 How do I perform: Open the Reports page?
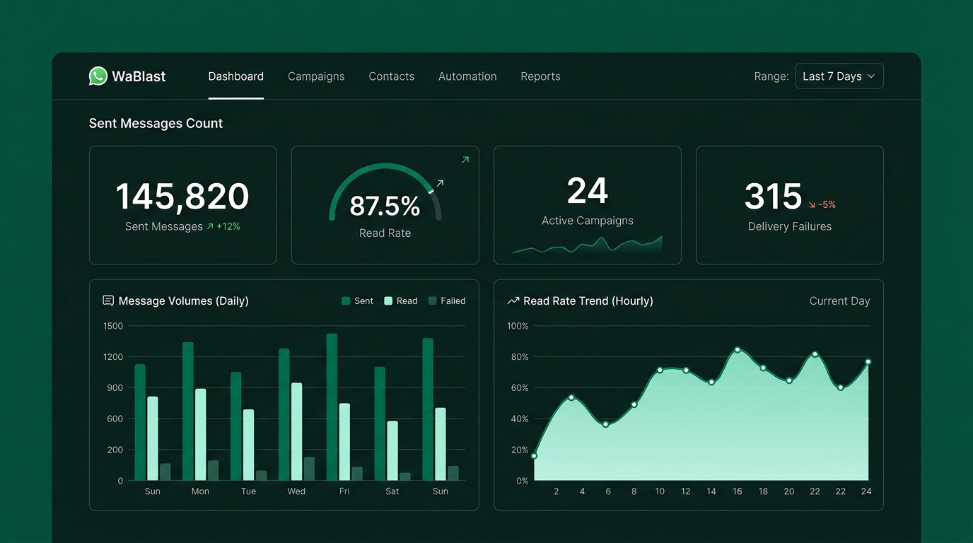(540, 76)
